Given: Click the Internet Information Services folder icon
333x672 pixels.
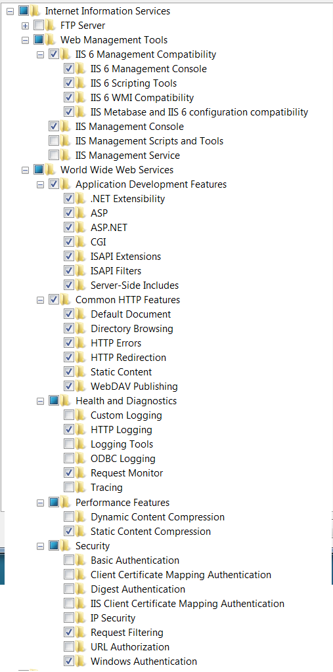Looking at the screenshot, I should [35, 10].
